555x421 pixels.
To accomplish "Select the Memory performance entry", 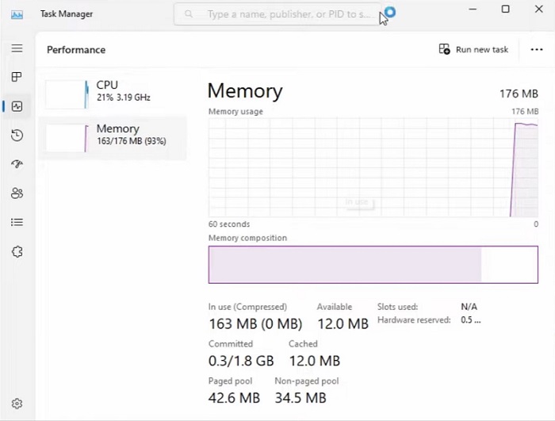I will [113, 135].
